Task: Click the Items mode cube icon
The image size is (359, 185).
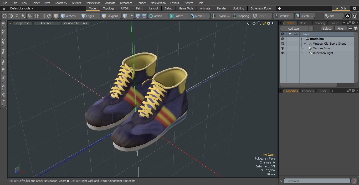Action: [x=56, y=16]
